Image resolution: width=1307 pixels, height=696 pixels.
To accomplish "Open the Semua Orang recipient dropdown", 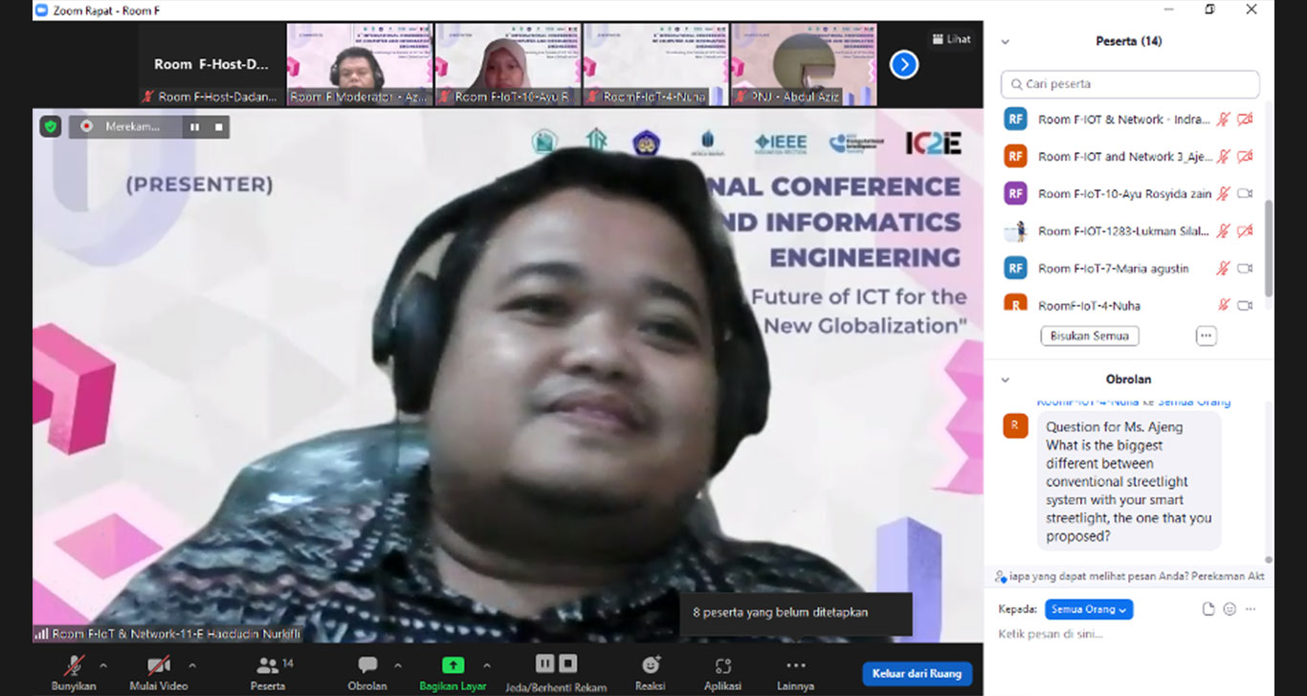I will [x=1089, y=609].
